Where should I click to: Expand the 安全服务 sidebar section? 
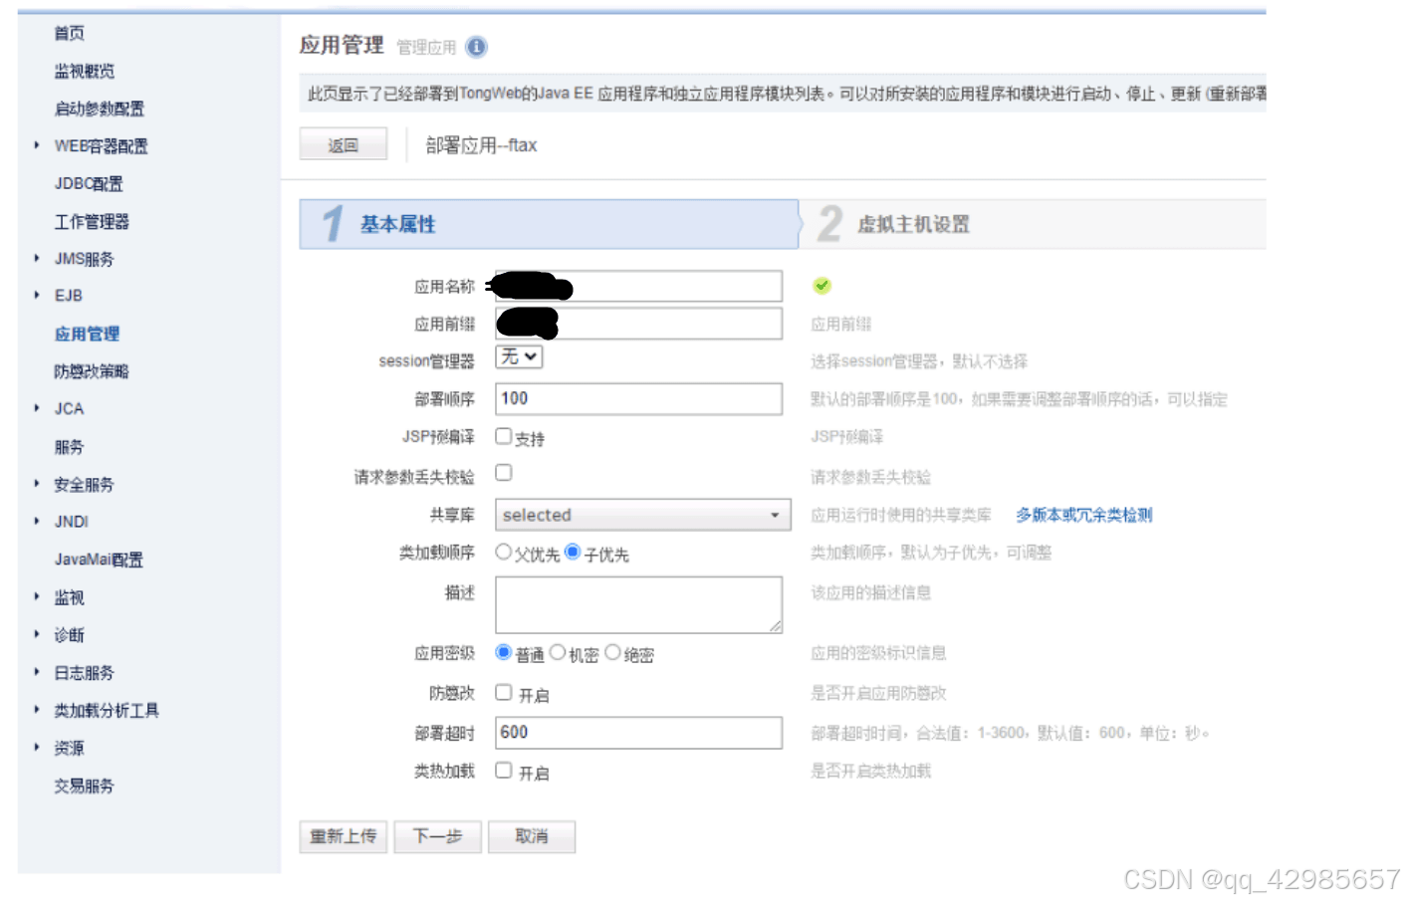(x=83, y=485)
